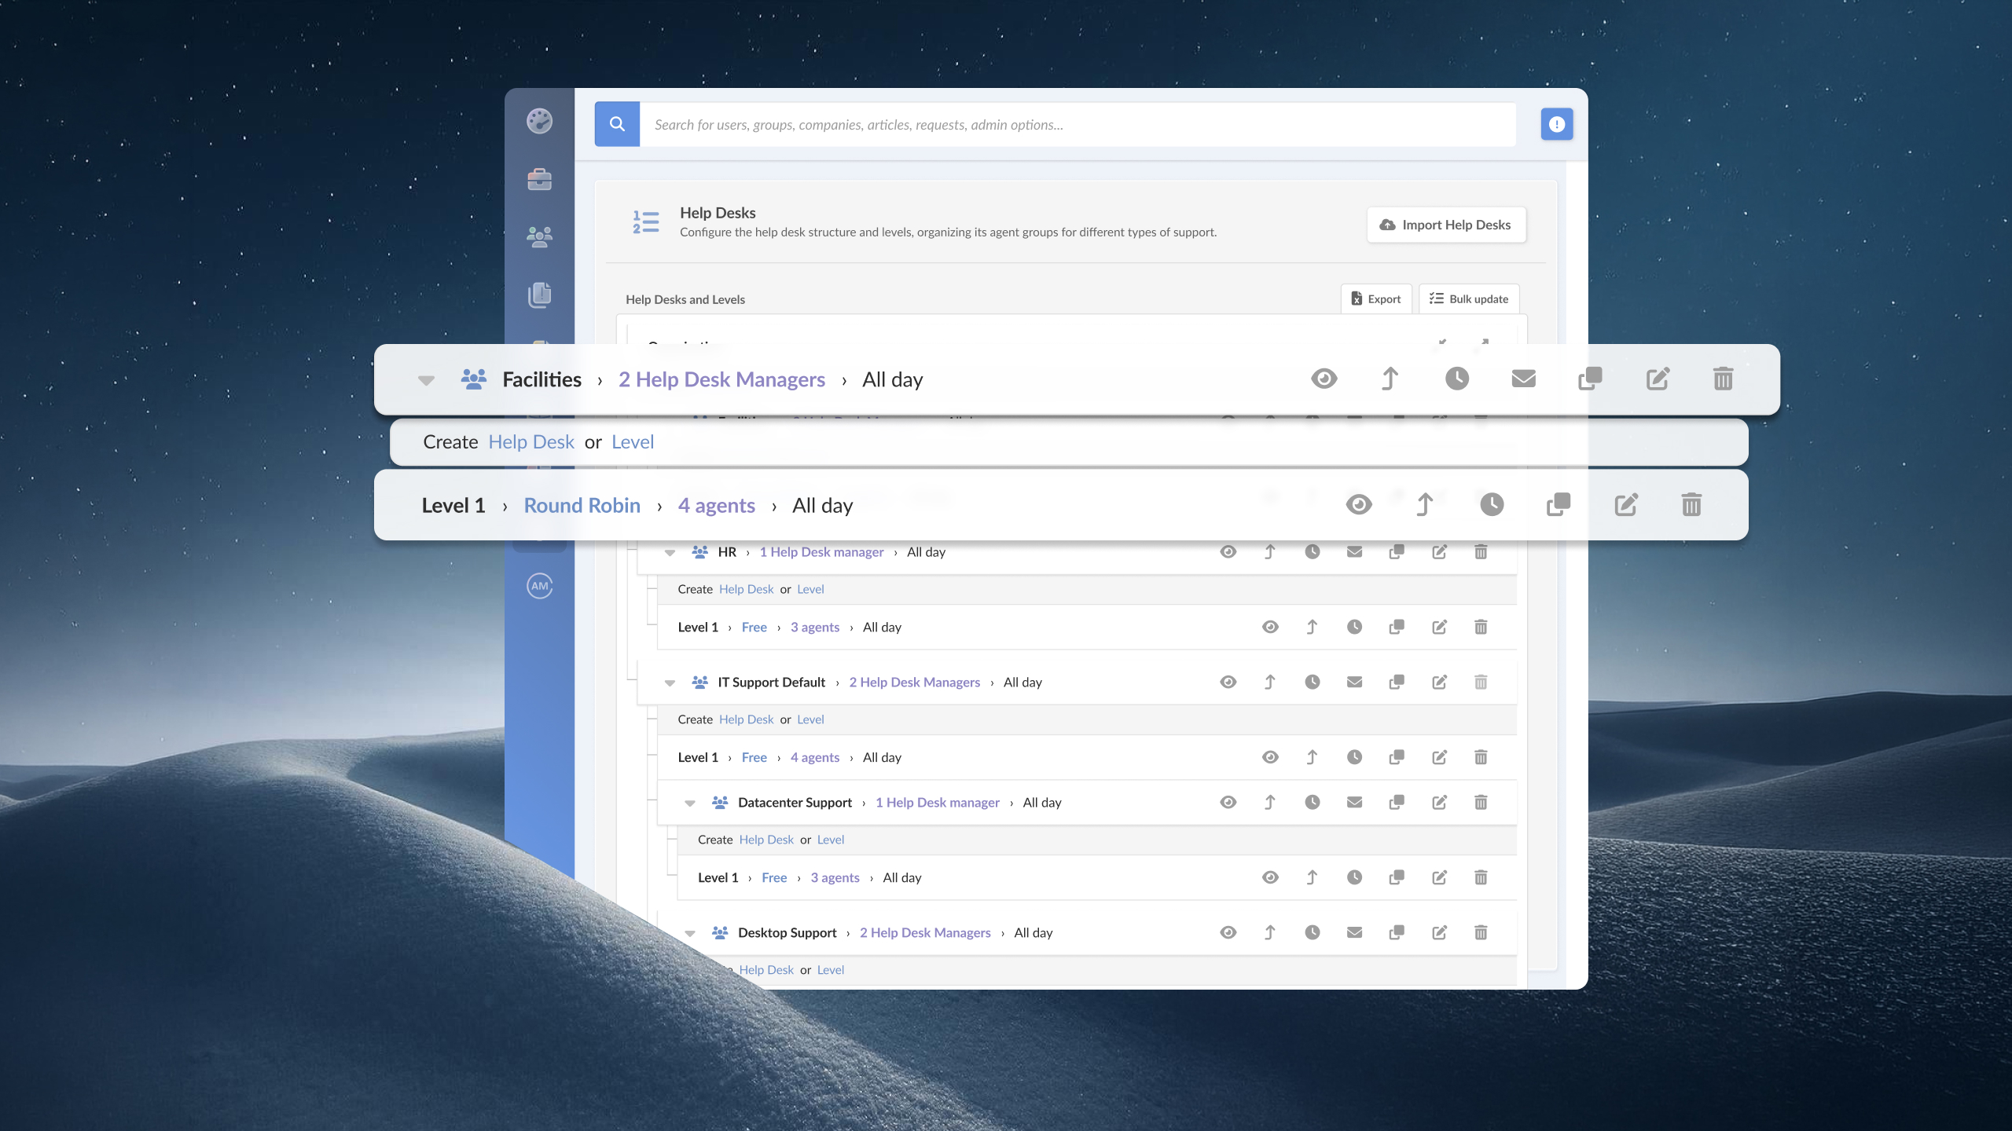This screenshot has height=1131, width=2012.
Task: Toggle eye icon on Datacenter Support's Level 1
Action: (x=1270, y=877)
